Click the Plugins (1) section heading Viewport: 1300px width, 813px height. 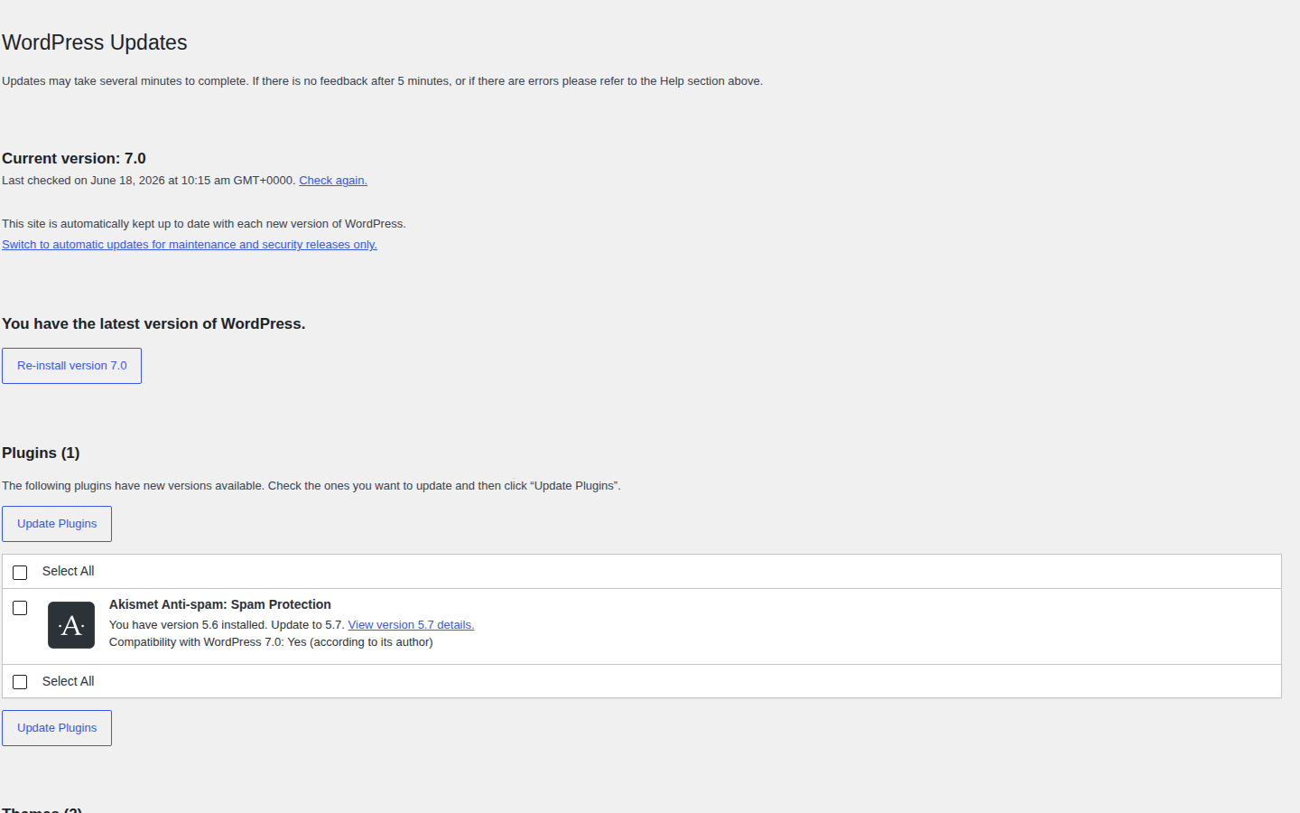41,453
